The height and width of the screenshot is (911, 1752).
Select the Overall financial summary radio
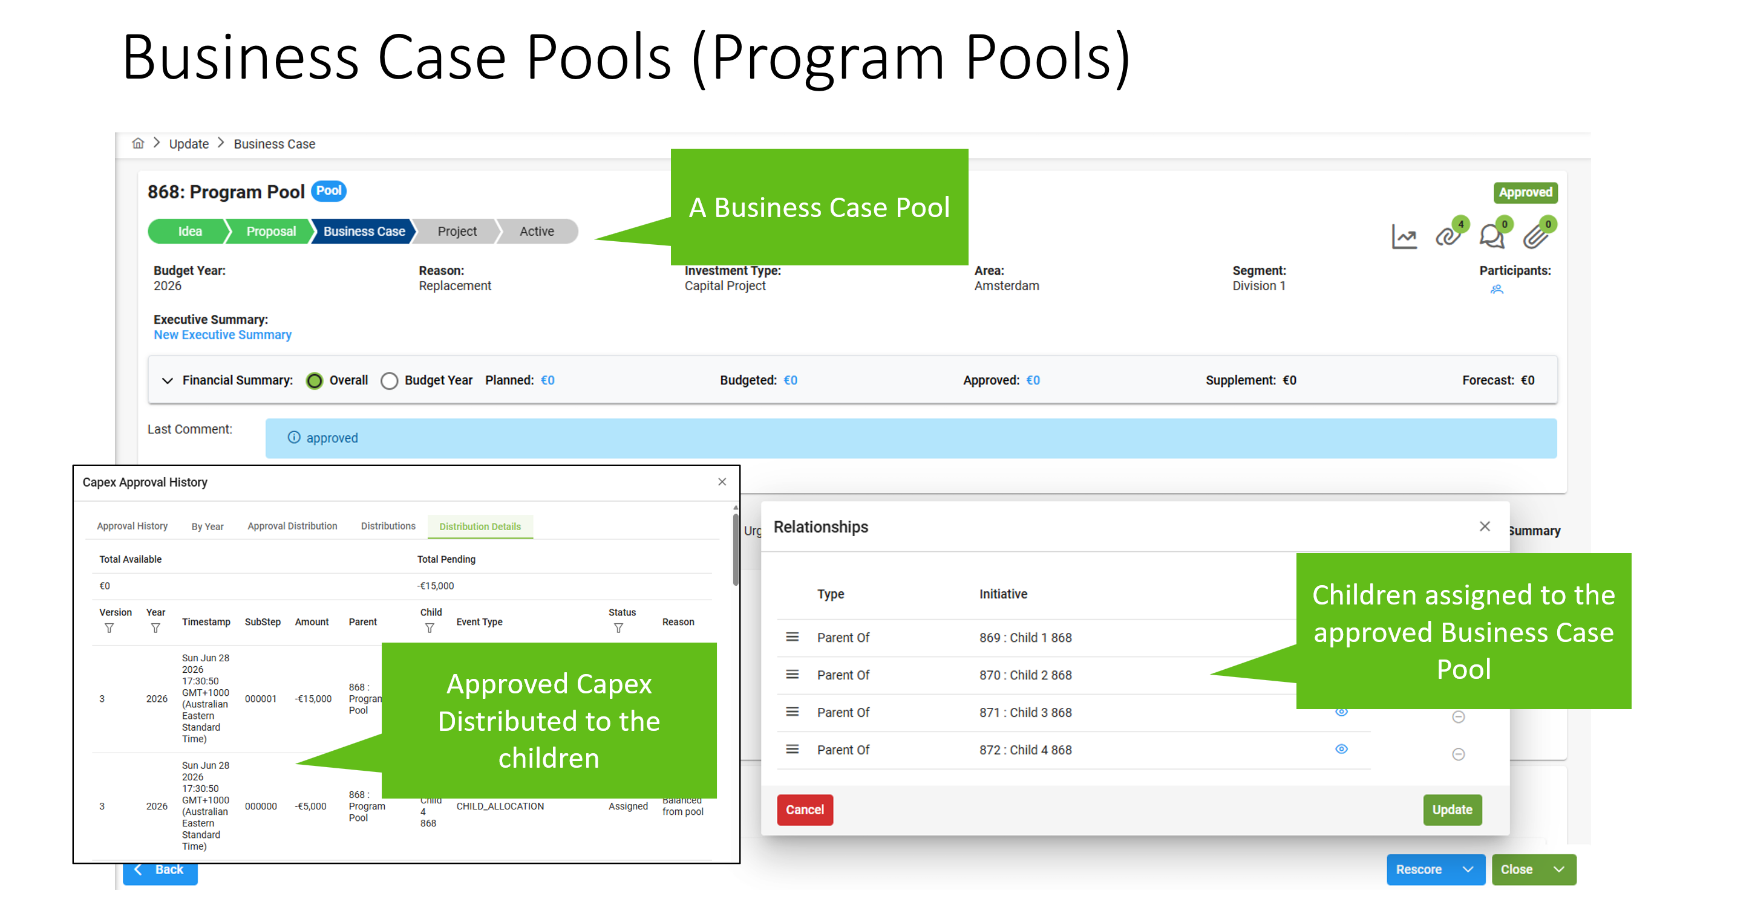point(314,381)
